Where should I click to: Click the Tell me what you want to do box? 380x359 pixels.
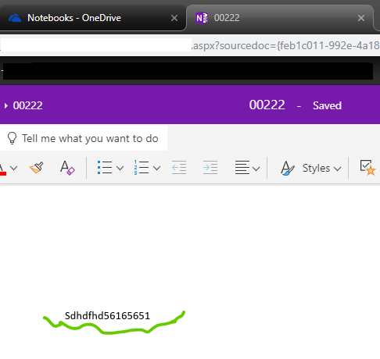[x=84, y=138]
